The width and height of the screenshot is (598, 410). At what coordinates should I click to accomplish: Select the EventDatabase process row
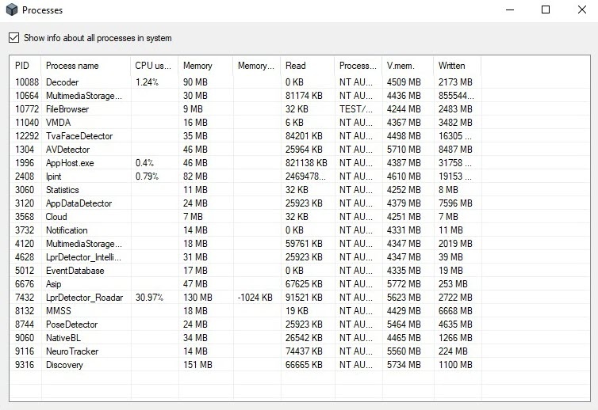[x=75, y=271]
